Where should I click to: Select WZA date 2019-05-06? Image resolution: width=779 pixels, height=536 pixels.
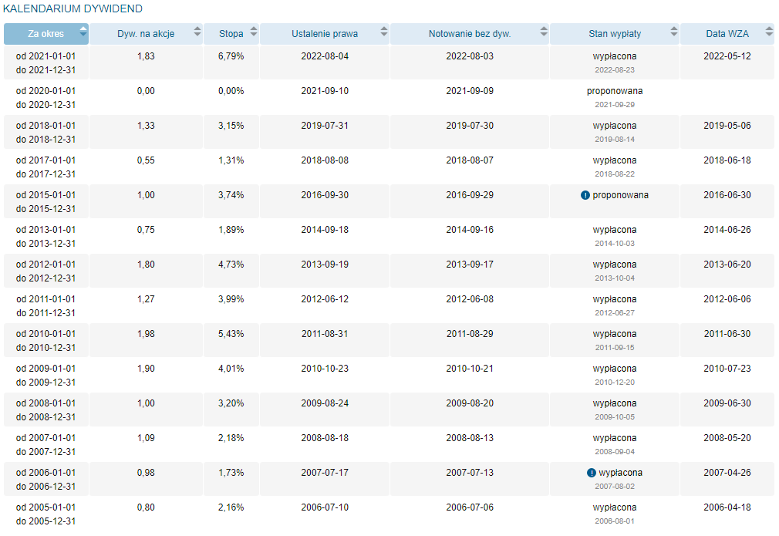(x=727, y=126)
